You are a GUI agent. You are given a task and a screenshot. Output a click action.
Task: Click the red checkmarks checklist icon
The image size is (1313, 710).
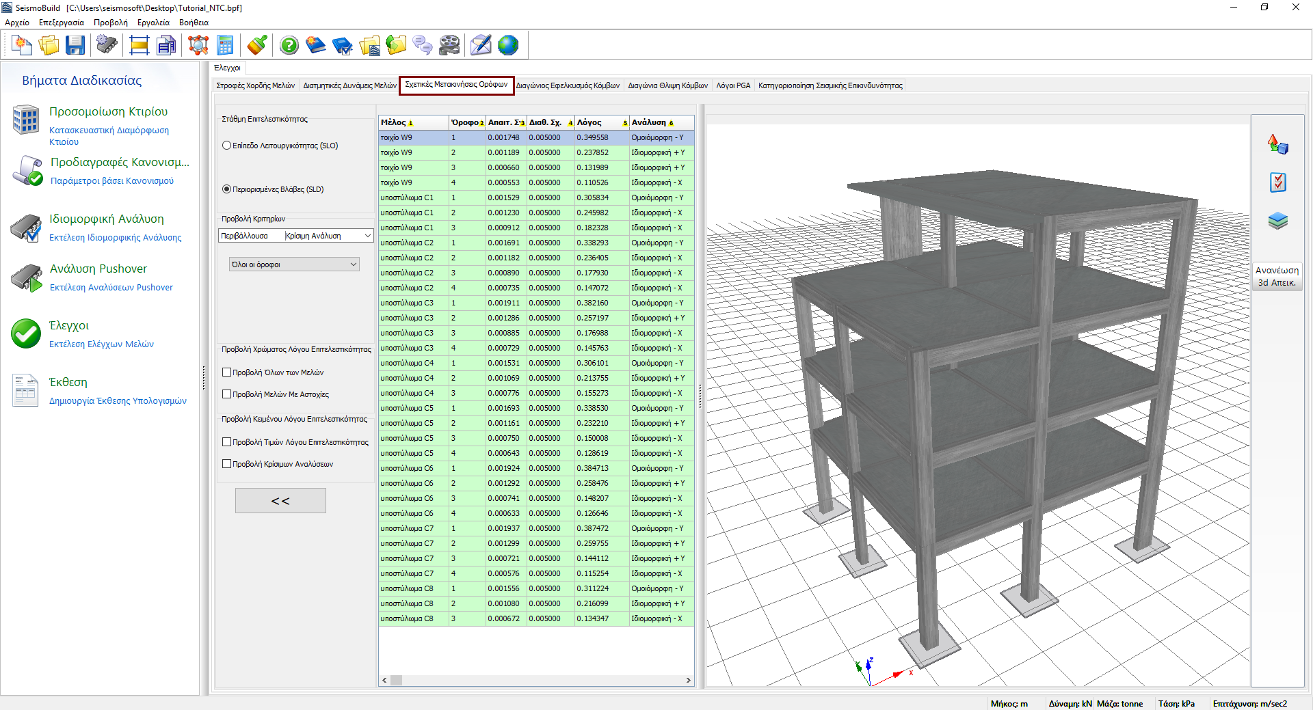pos(1277,182)
